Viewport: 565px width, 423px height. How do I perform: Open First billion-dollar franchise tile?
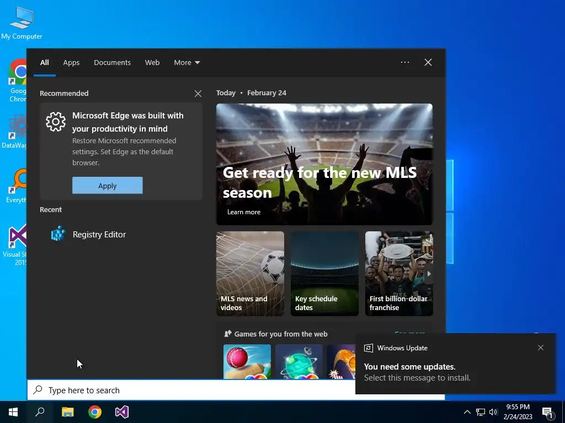coord(399,274)
